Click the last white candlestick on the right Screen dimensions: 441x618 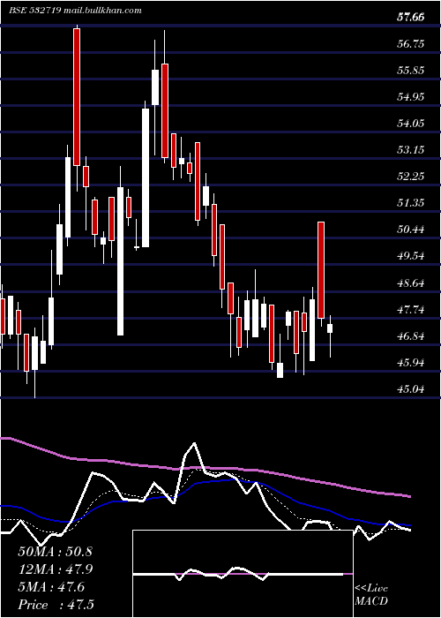pyautogui.click(x=330, y=328)
